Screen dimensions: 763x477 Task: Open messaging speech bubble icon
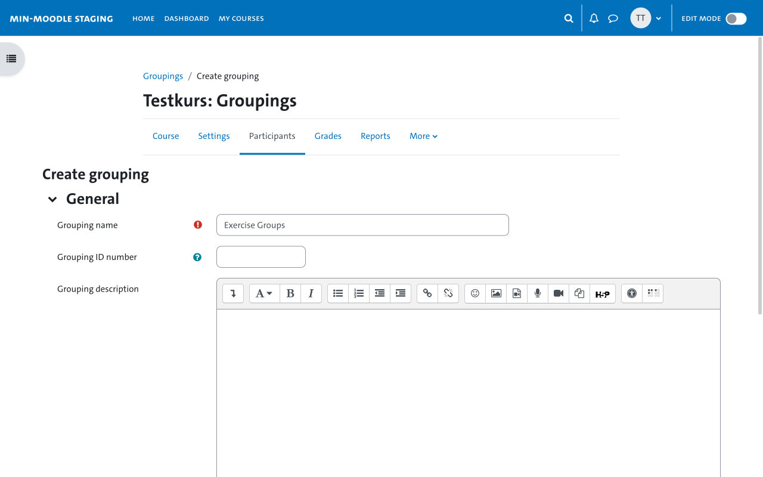coord(613,18)
